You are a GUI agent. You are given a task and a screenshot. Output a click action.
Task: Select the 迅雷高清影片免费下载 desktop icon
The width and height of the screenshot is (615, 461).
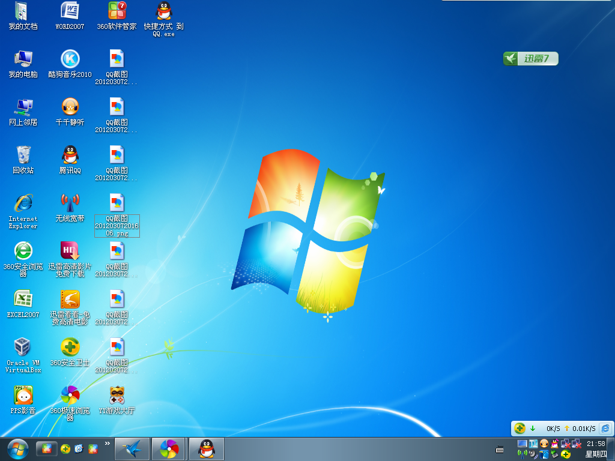70,259
